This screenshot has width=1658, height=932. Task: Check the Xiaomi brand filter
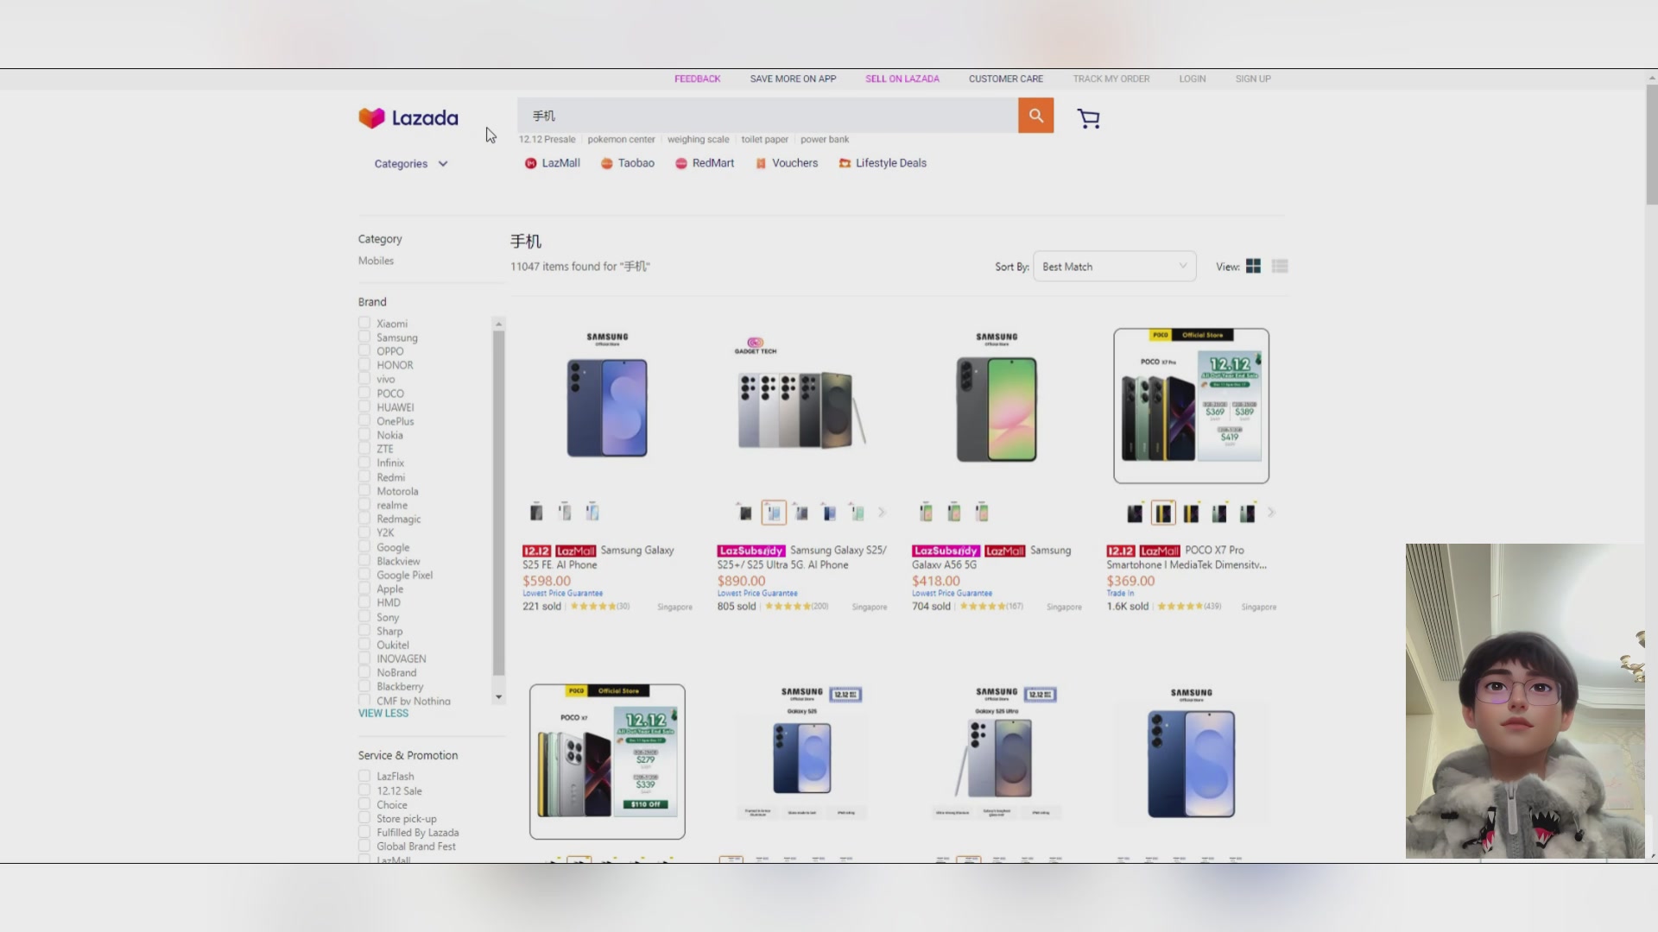(x=364, y=324)
